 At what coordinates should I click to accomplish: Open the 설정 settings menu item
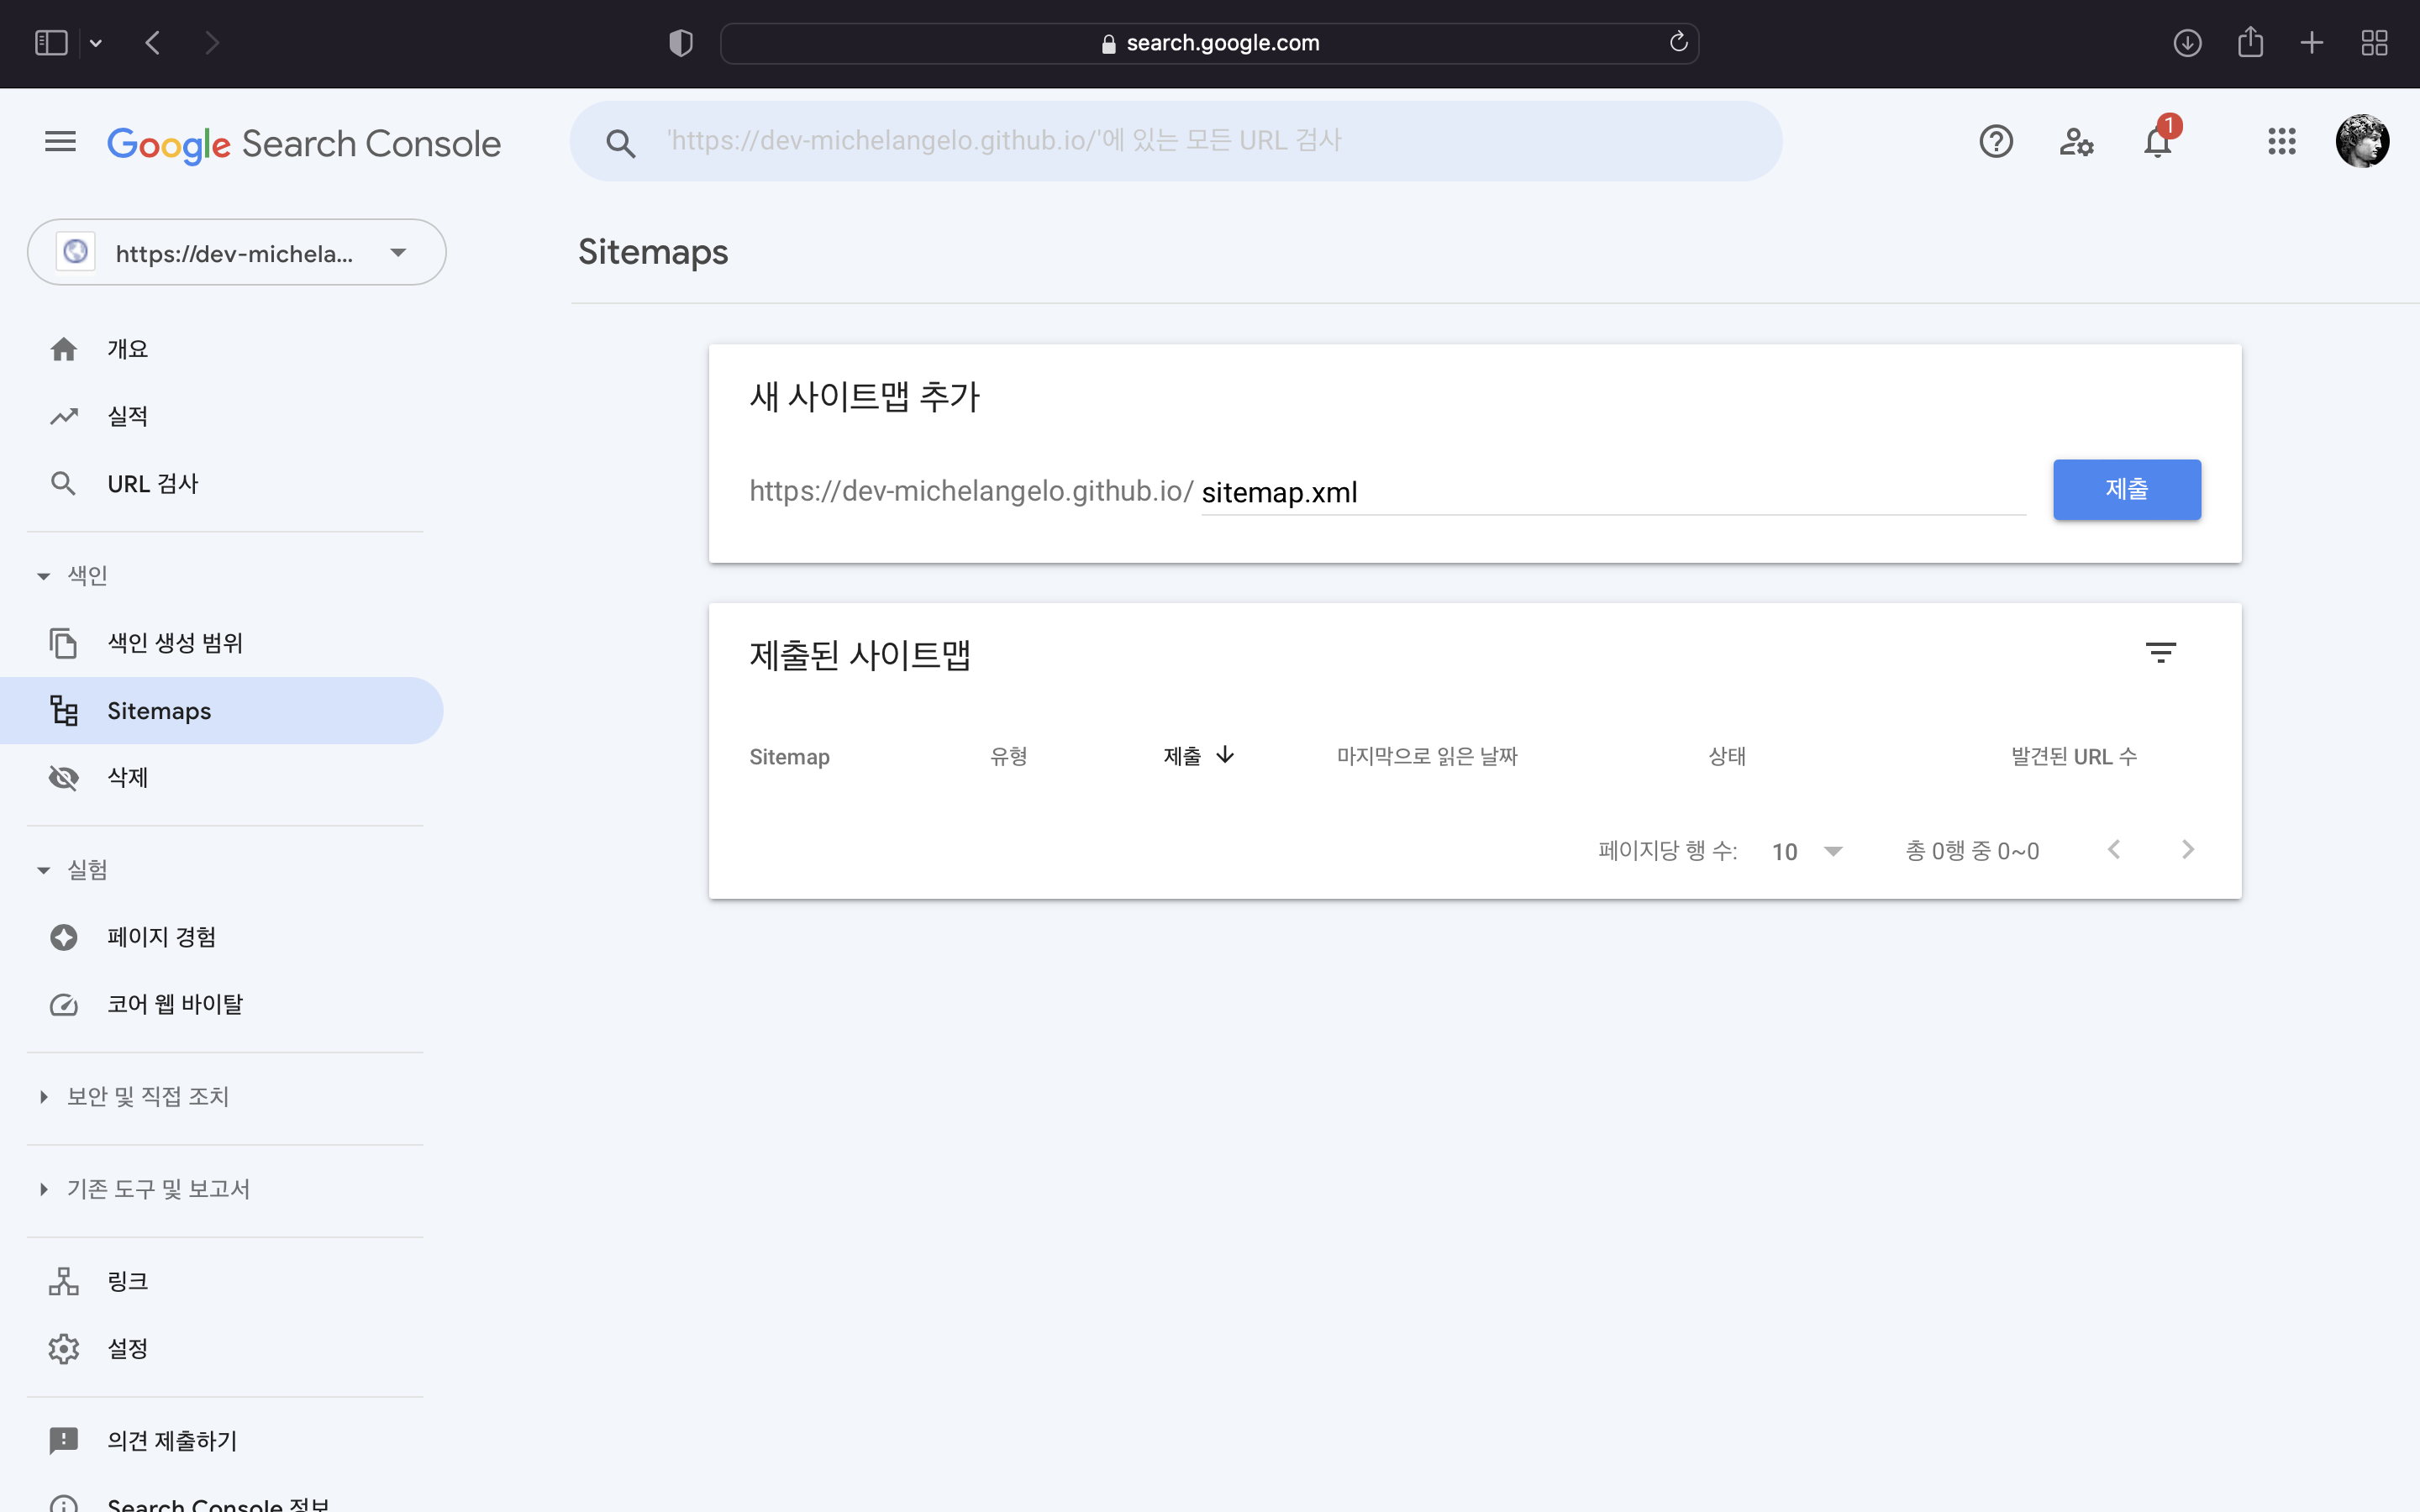click(x=127, y=1348)
